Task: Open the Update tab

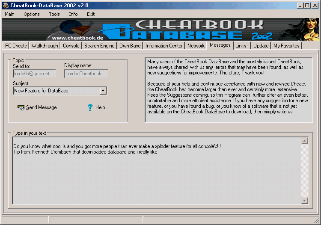Action: 261,46
